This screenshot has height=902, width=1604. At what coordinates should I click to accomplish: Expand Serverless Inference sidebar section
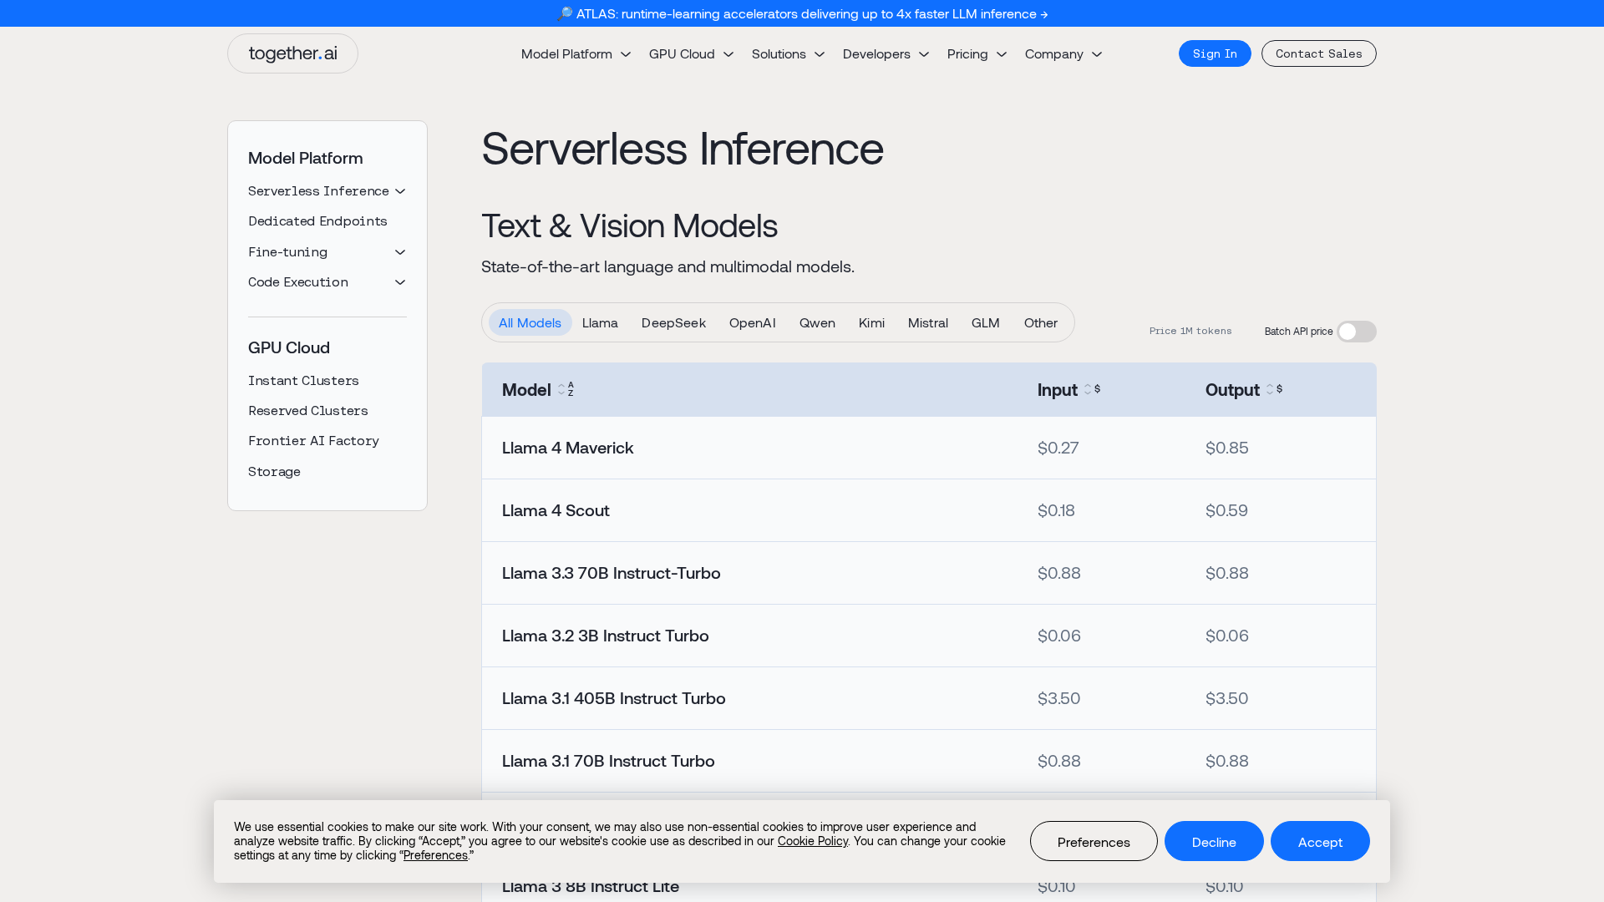pos(400,191)
